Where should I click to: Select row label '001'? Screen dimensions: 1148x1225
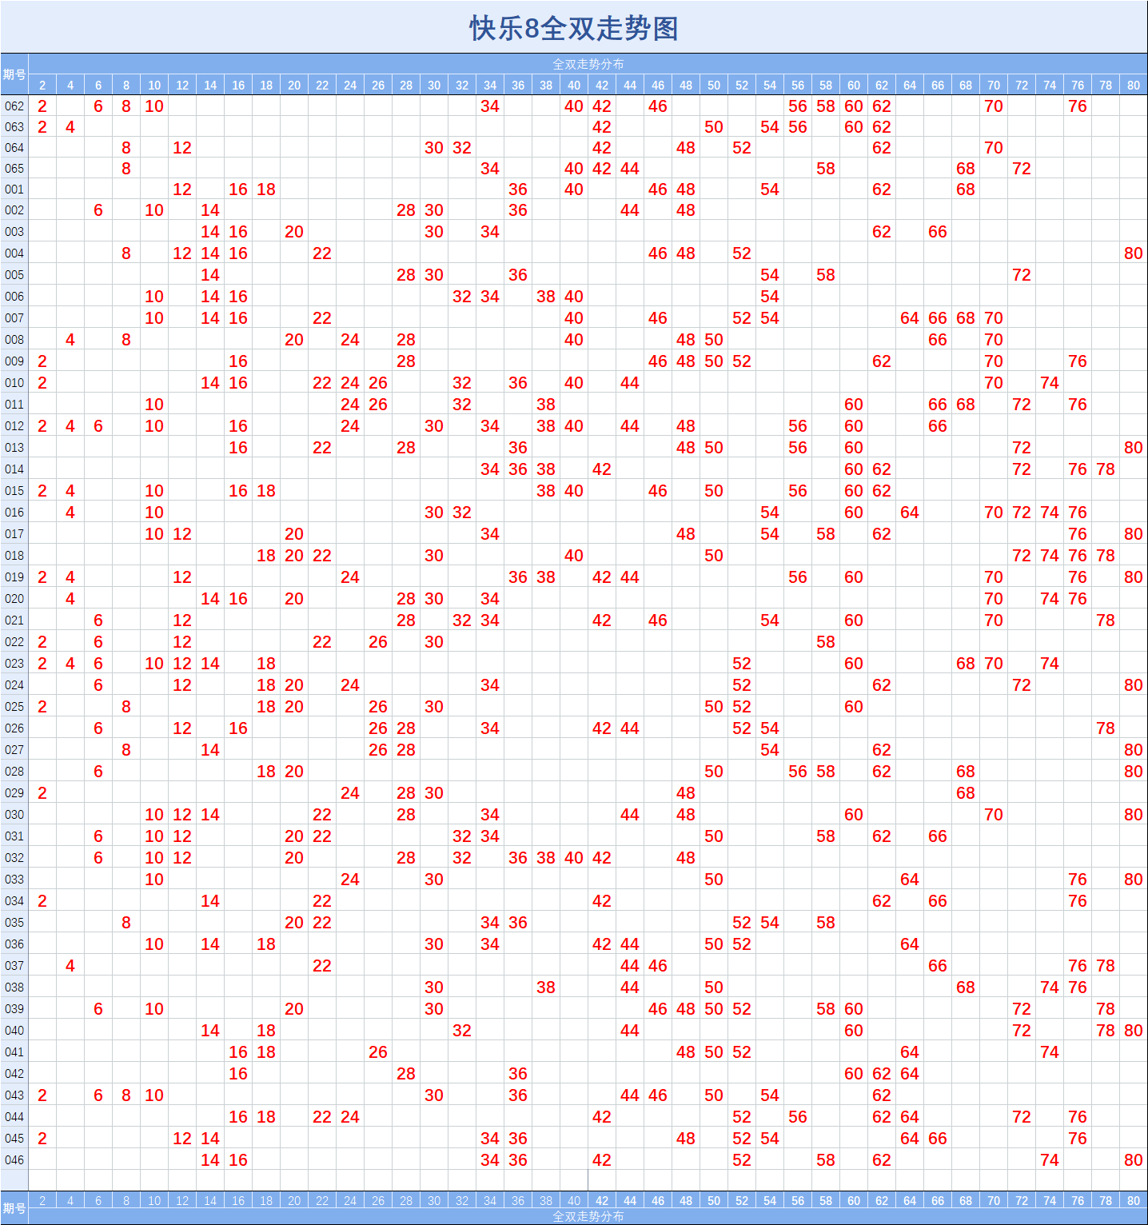pyautogui.click(x=14, y=190)
